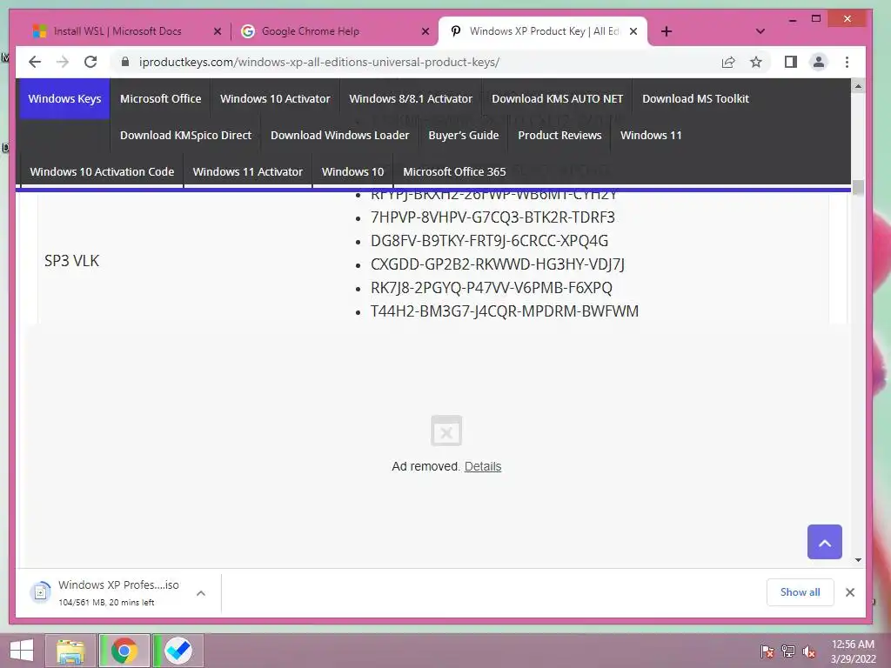The width and height of the screenshot is (891, 668).
Task: Open Download Windows Loader link
Action: click(x=340, y=135)
